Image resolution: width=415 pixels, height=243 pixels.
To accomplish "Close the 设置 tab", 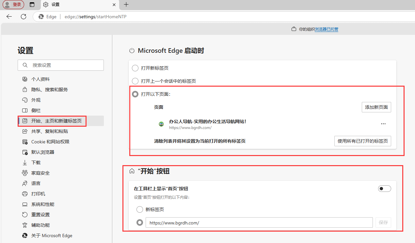I will (x=114, y=5).
